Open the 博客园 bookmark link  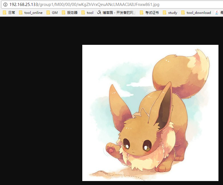click(x=116, y=13)
